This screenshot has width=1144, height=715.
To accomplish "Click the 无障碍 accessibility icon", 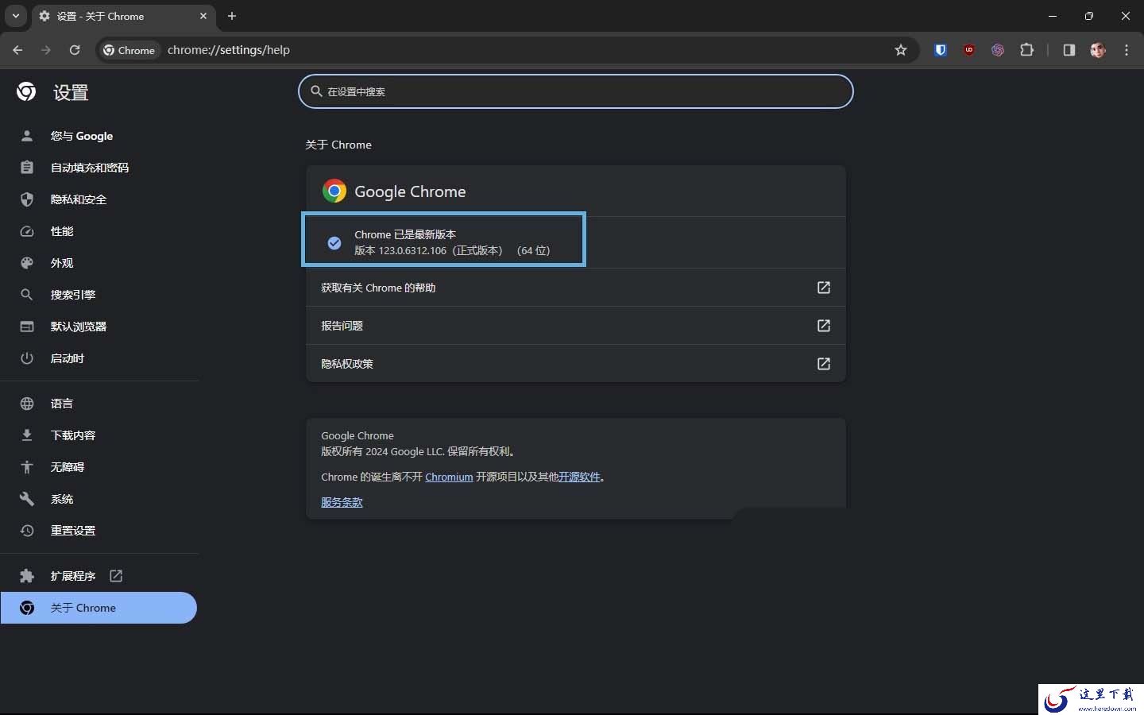I will coord(27,467).
